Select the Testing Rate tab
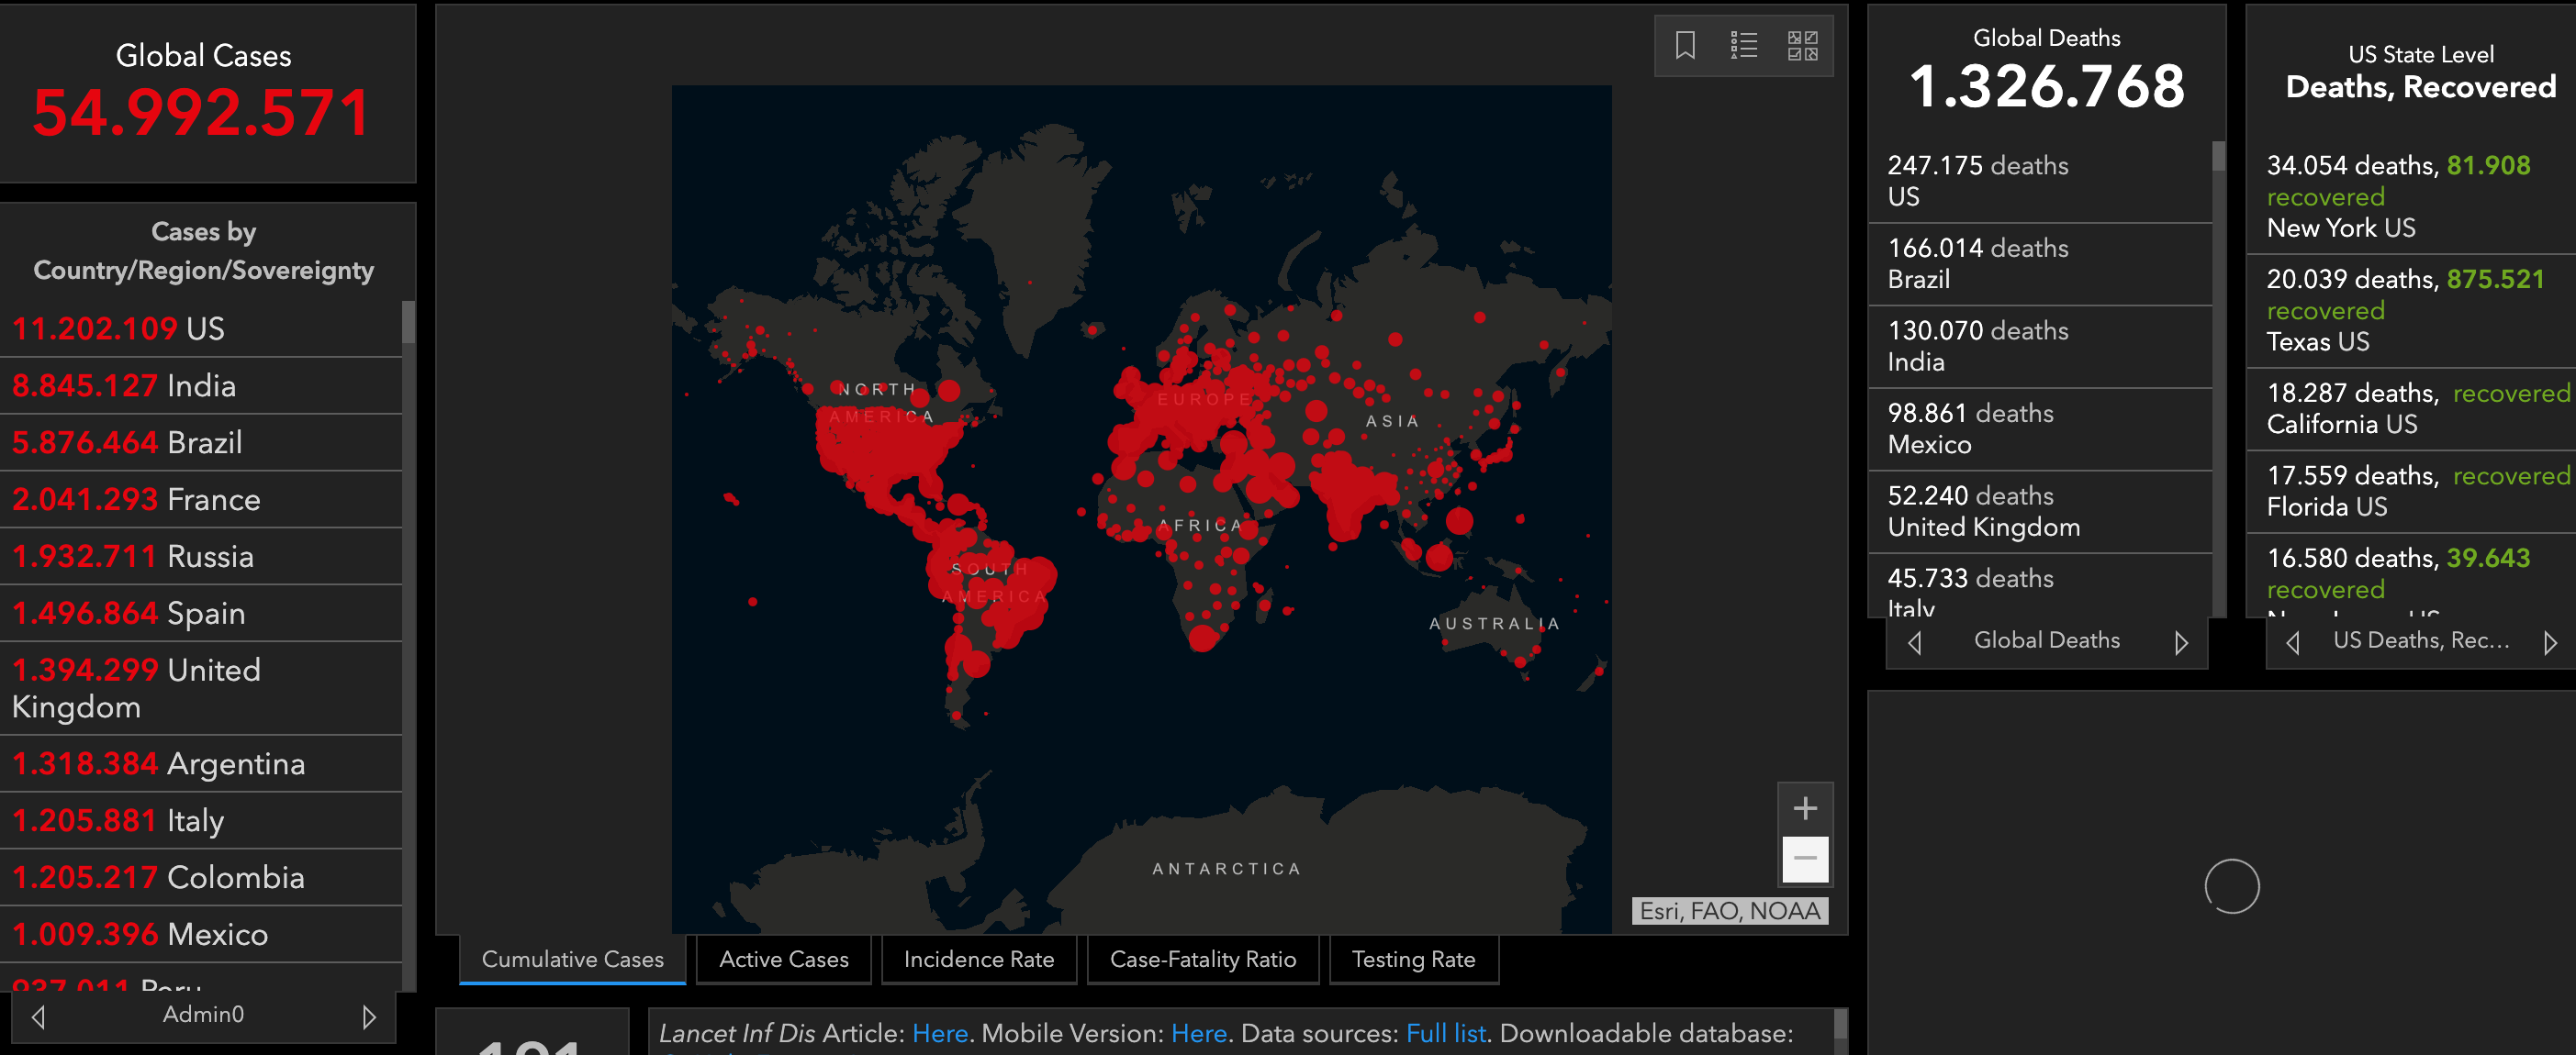This screenshot has width=2576, height=1055. coord(1412,959)
